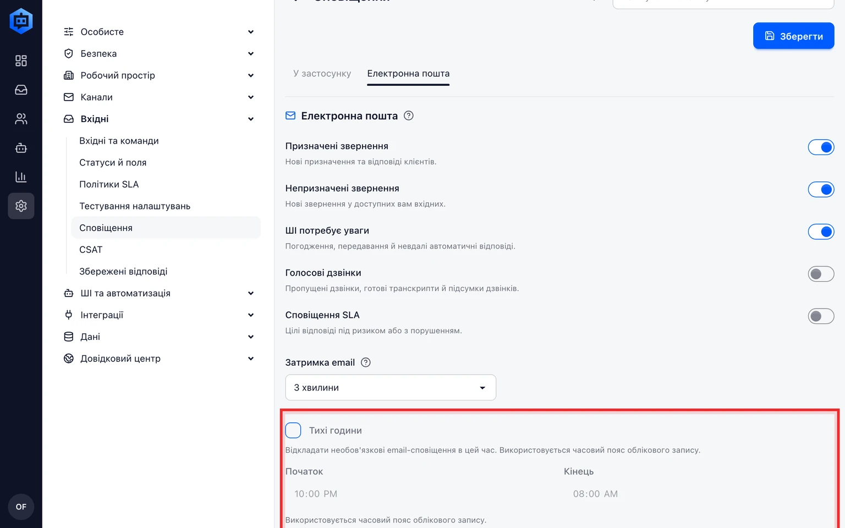Click the OF user avatar

coord(21,507)
